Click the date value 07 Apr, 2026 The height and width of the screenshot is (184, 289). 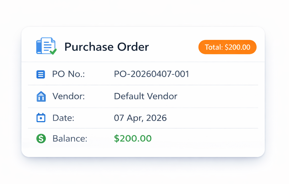[x=140, y=118]
